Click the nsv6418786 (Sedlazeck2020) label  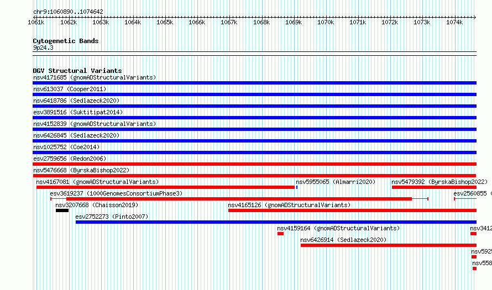[x=76, y=101]
